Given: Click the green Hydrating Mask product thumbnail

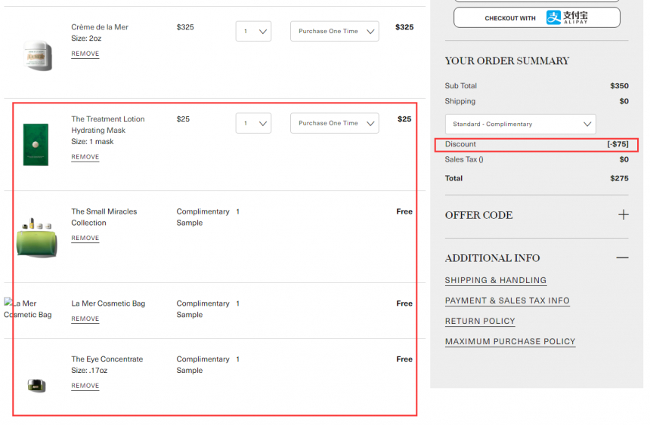Looking at the screenshot, I should (36, 145).
